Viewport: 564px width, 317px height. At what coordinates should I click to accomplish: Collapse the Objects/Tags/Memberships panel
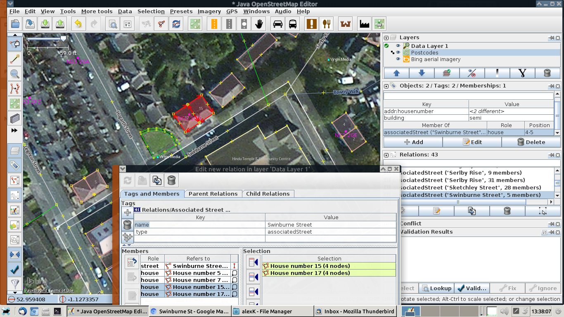386,86
